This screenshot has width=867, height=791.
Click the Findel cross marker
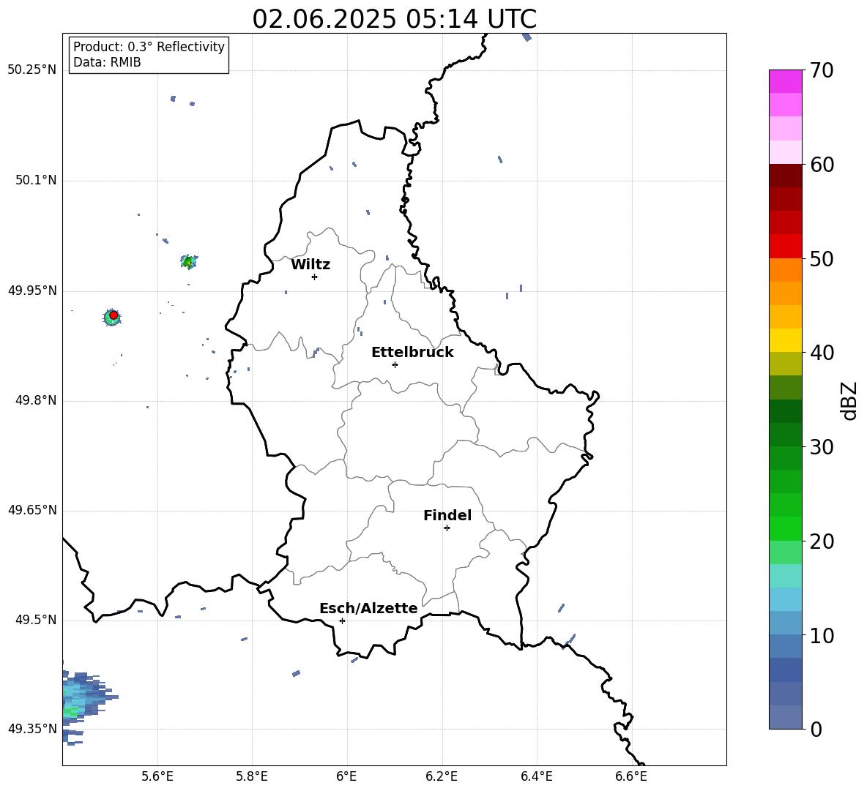click(447, 528)
